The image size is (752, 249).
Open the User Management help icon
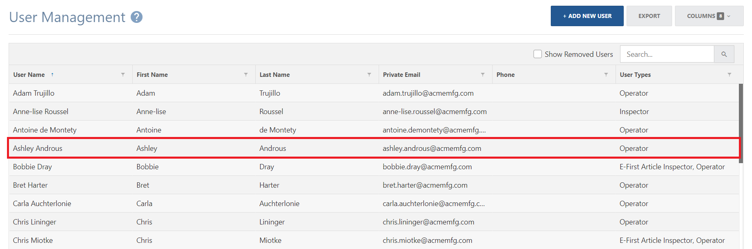tap(136, 17)
